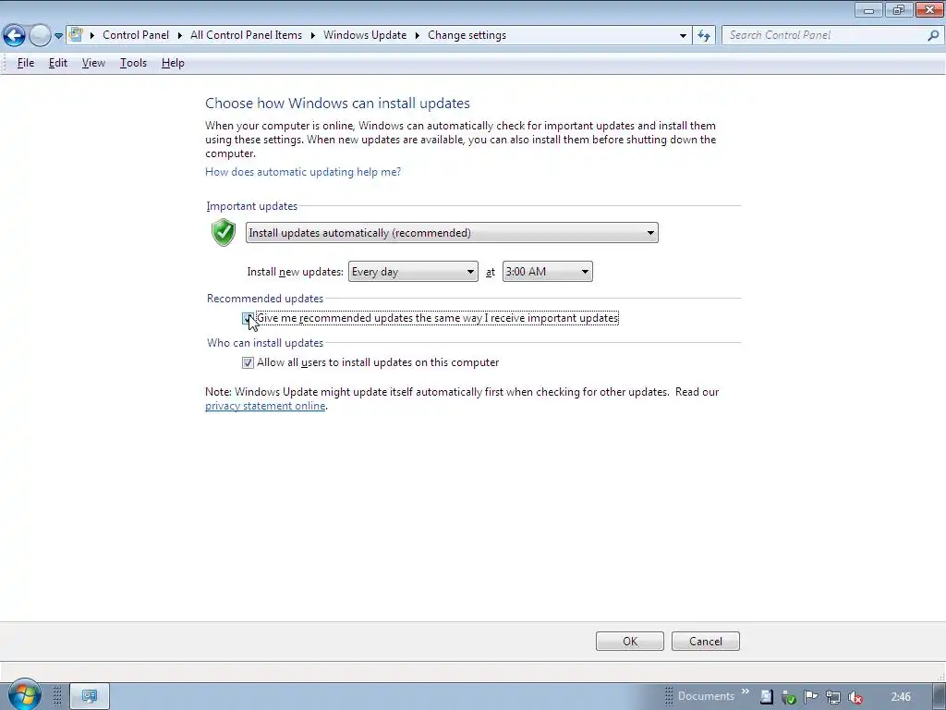Open the Every day schedule dropdown

[413, 272]
